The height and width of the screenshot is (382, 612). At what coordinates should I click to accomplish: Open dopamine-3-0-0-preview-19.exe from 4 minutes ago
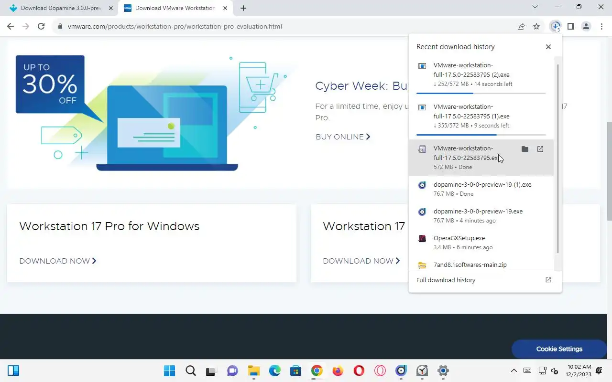click(481, 216)
